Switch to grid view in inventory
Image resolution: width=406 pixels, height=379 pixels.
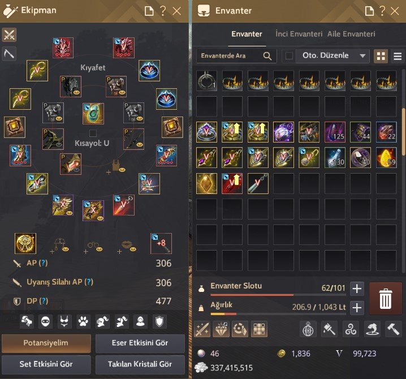(381, 55)
